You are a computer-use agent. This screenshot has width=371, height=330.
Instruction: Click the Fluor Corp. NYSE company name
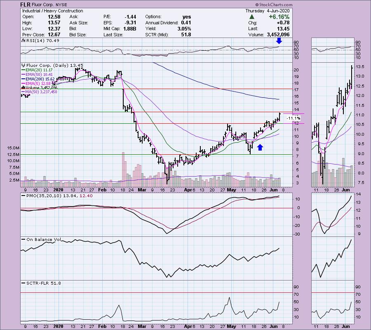click(x=49, y=5)
